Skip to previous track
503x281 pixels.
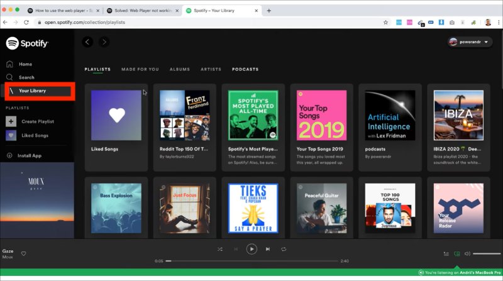[236, 249]
